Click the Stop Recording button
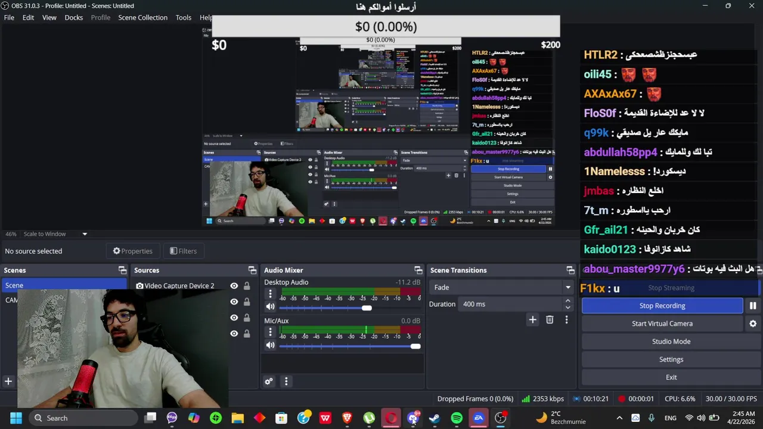The image size is (763, 429). (x=662, y=306)
